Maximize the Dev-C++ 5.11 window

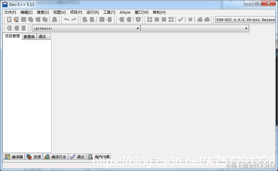pos(257,3)
